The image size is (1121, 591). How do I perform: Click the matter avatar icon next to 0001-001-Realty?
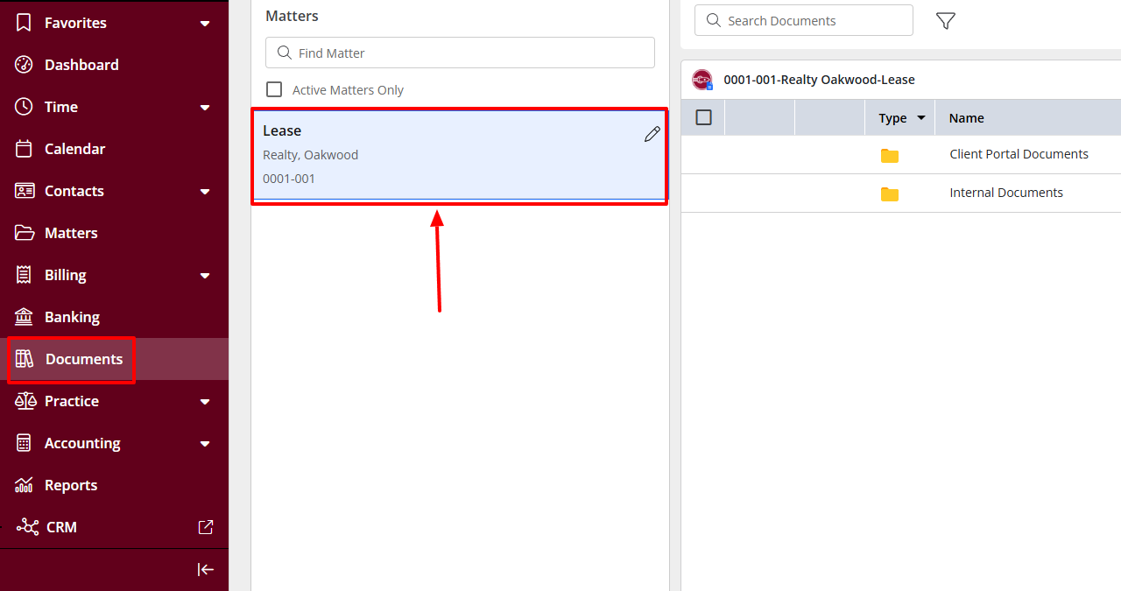click(x=702, y=79)
